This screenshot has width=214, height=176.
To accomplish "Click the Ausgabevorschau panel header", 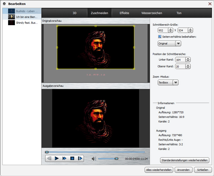I will pos(96,86).
